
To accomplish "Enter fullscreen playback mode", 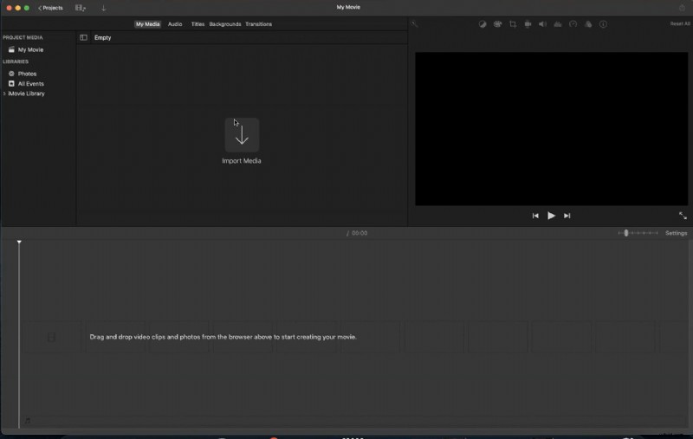I will point(683,216).
